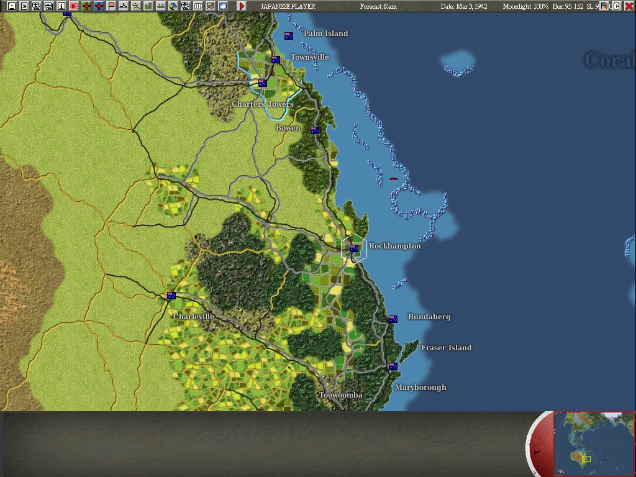Viewport: 636px width, 477px height.
Task: Click the world minimap thumbnail
Action: tap(594, 443)
